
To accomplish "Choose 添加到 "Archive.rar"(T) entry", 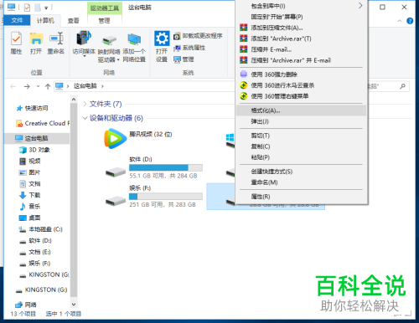I will pos(301,38).
